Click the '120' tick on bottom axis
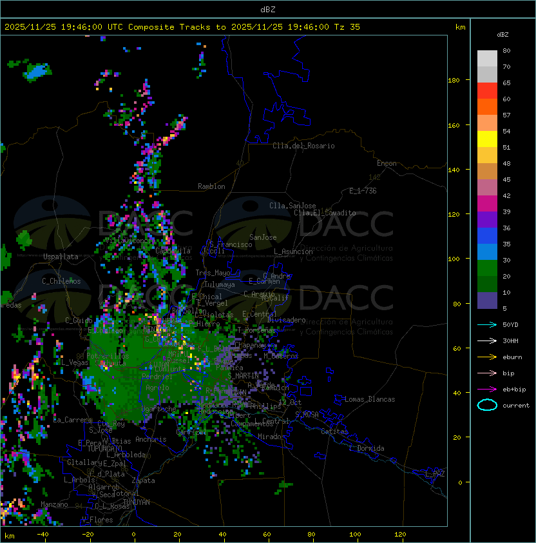 (399, 535)
